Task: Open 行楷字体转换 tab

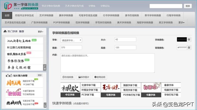Action: click(173, 16)
